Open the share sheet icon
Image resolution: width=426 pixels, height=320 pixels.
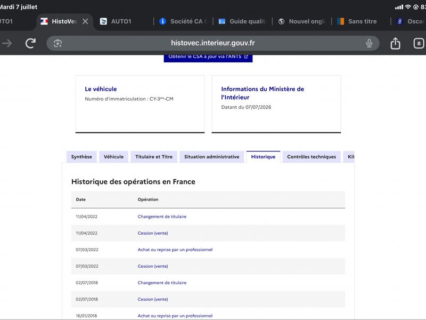click(x=395, y=43)
